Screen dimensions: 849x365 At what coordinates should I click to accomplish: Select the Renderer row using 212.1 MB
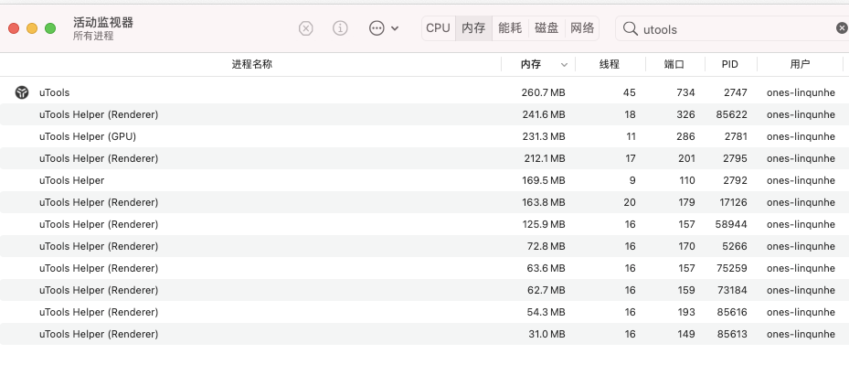pyautogui.click(x=424, y=158)
